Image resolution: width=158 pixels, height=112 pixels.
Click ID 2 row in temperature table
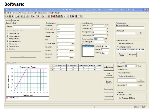[x=76, y=70]
